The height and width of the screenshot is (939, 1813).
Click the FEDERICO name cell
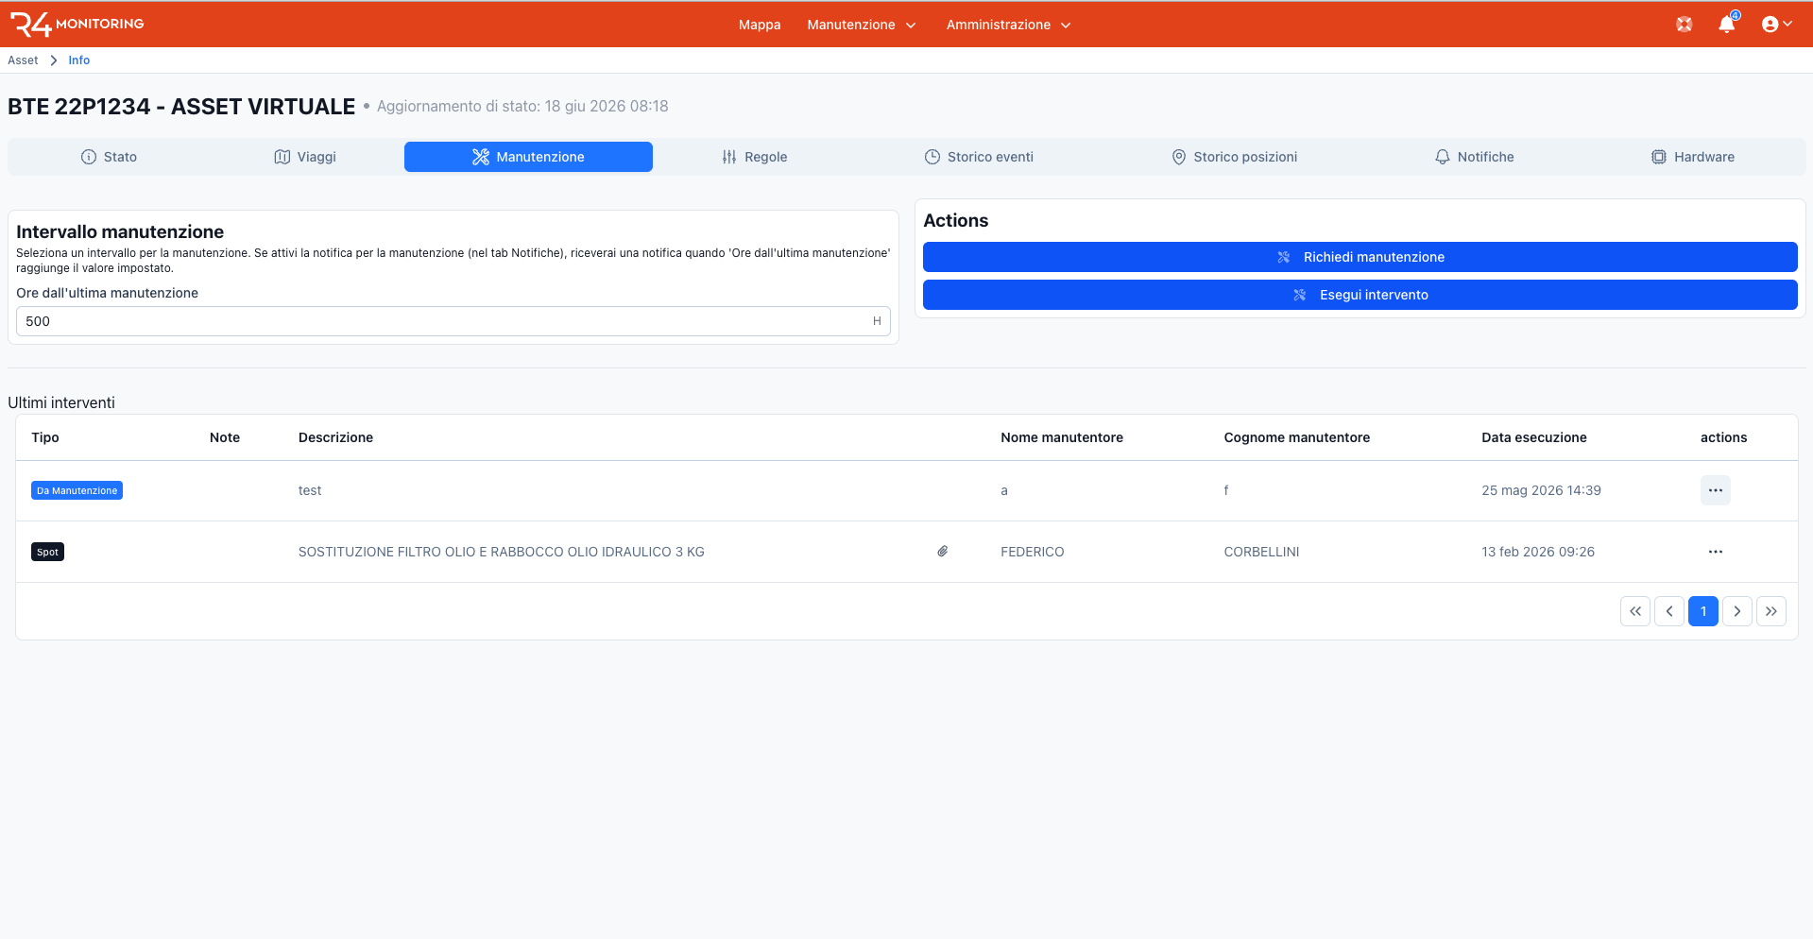coord(1033,552)
